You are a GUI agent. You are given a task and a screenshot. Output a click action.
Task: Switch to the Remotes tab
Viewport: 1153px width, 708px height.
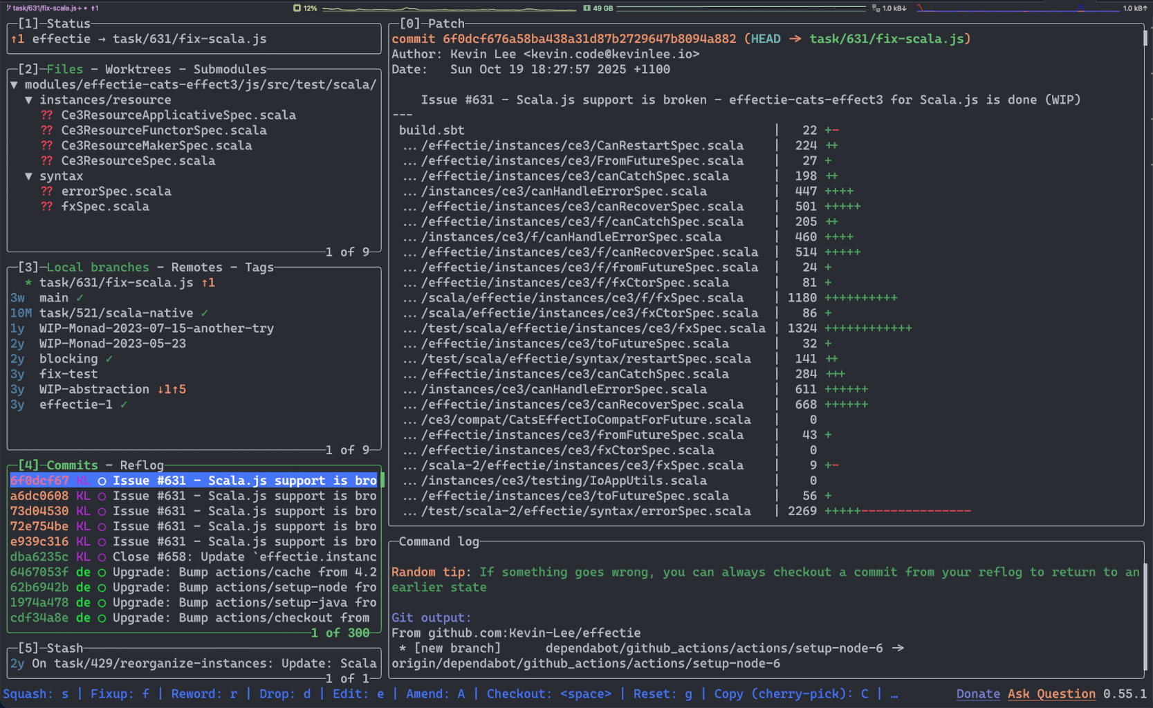click(x=196, y=268)
